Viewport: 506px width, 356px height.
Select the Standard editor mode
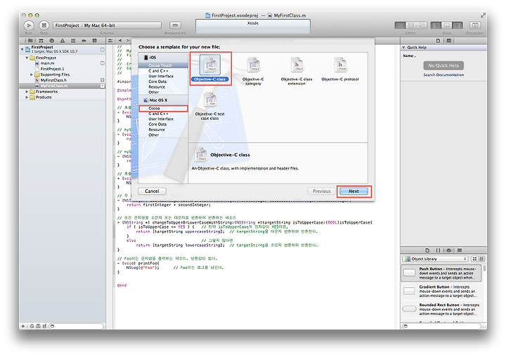pos(400,25)
